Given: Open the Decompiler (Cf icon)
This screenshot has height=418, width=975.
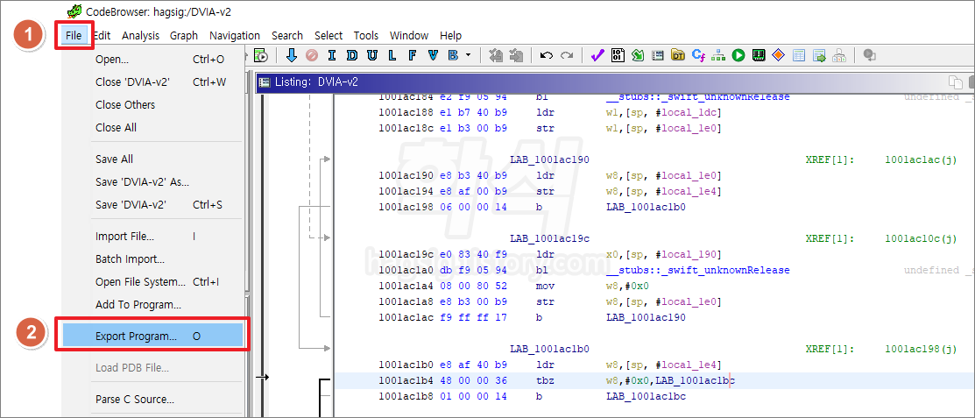Looking at the screenshot, I should coord(697,55).
